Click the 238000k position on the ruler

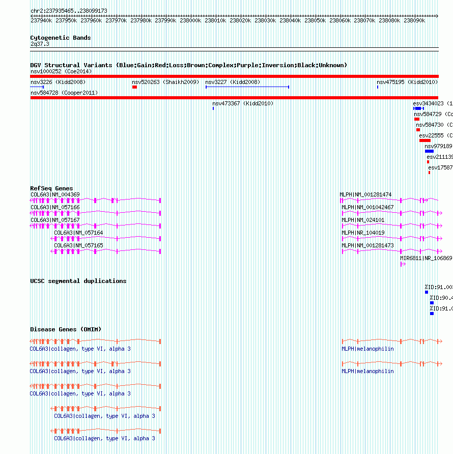(190, 20)
